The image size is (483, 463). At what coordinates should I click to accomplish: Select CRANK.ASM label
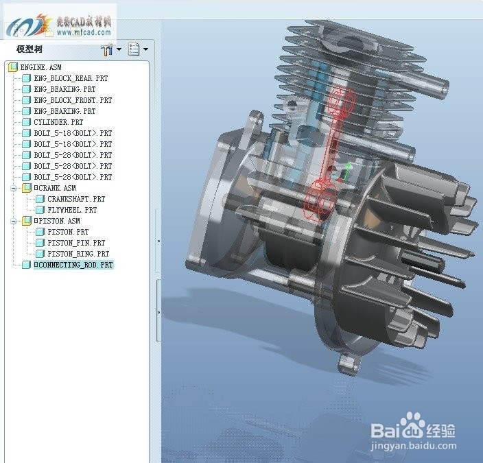(x=55, y=188)
